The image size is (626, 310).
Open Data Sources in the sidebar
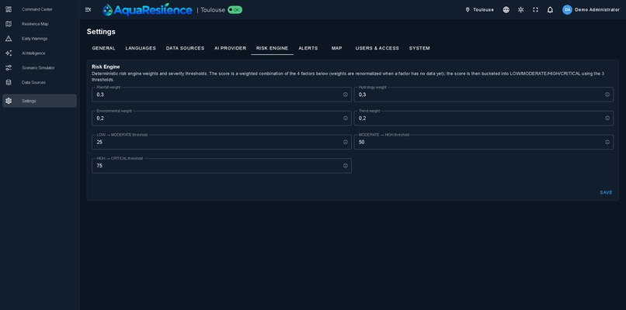pos(40,82)
